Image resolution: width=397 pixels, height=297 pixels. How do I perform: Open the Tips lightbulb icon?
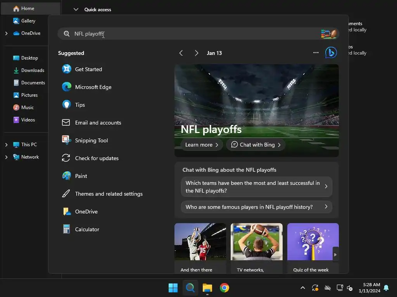pos(67,104)
